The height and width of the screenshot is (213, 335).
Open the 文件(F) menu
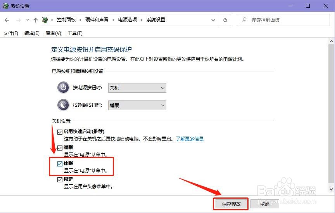11,33
